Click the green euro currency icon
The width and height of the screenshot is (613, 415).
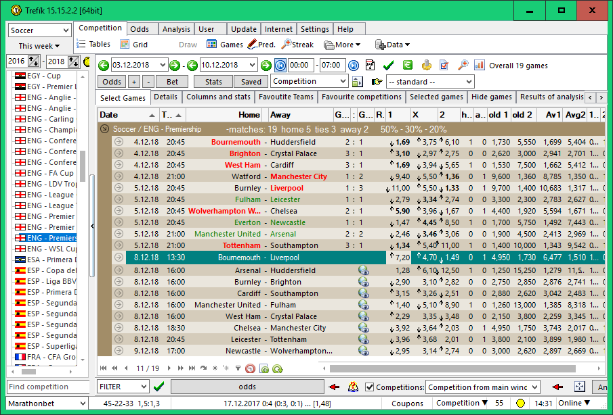[x=407, y=66]
